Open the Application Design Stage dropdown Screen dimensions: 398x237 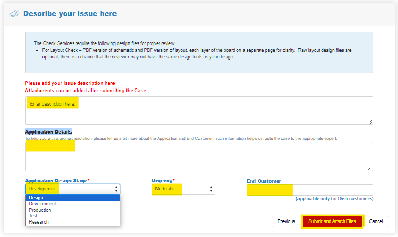73,189
